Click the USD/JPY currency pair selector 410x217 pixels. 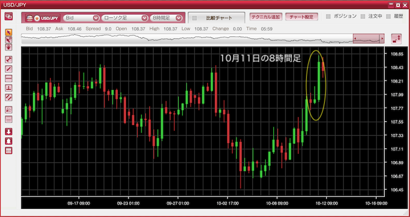42,18
